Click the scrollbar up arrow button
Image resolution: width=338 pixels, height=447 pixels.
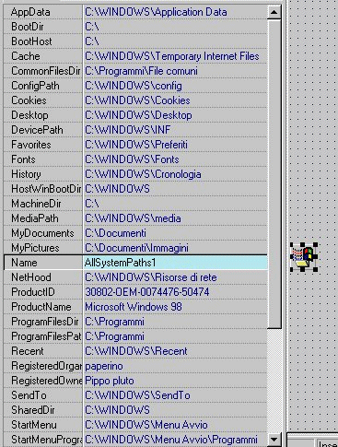tap(274, 12)
